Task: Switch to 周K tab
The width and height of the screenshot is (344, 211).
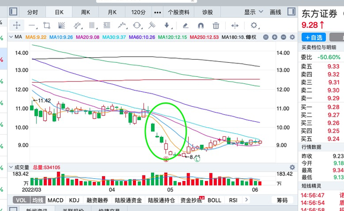Action: (x=85, y=12)
